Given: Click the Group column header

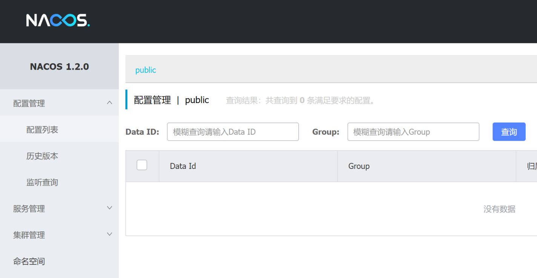Looking at the screenshot, I should [359, 166].
